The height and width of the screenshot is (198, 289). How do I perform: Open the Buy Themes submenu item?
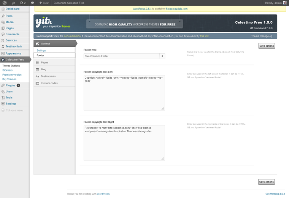click(9, 79)
